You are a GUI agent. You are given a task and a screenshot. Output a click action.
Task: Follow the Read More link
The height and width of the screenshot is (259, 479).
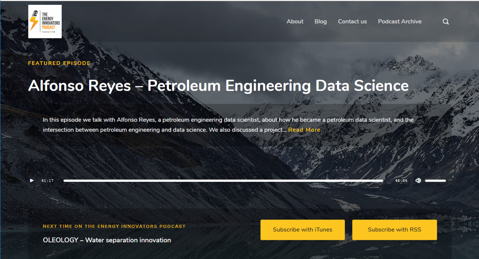304,130
